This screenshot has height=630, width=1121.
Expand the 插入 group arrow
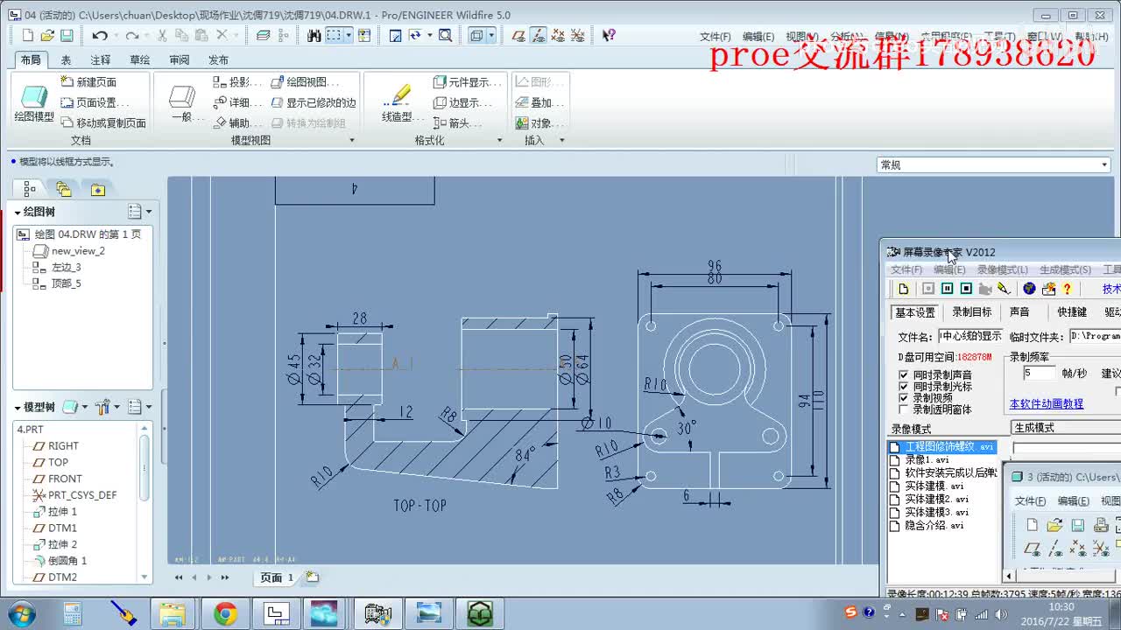[561, 140]
